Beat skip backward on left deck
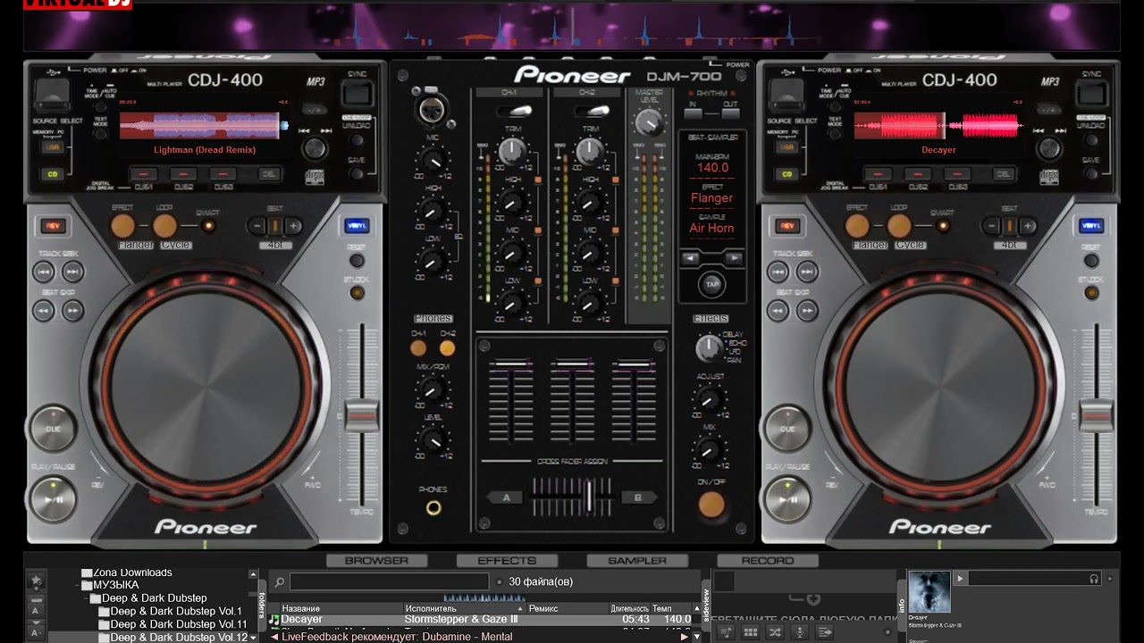Image resolution: width=1144 pixels, height=643 pixels. (45, 311)
